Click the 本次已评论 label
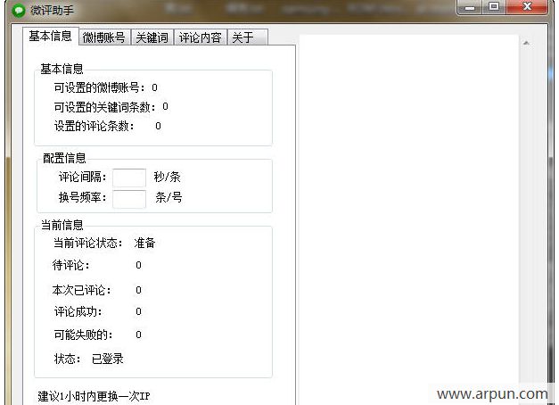The height and width of the screenshot is (405, 559). tap(82, 290)
